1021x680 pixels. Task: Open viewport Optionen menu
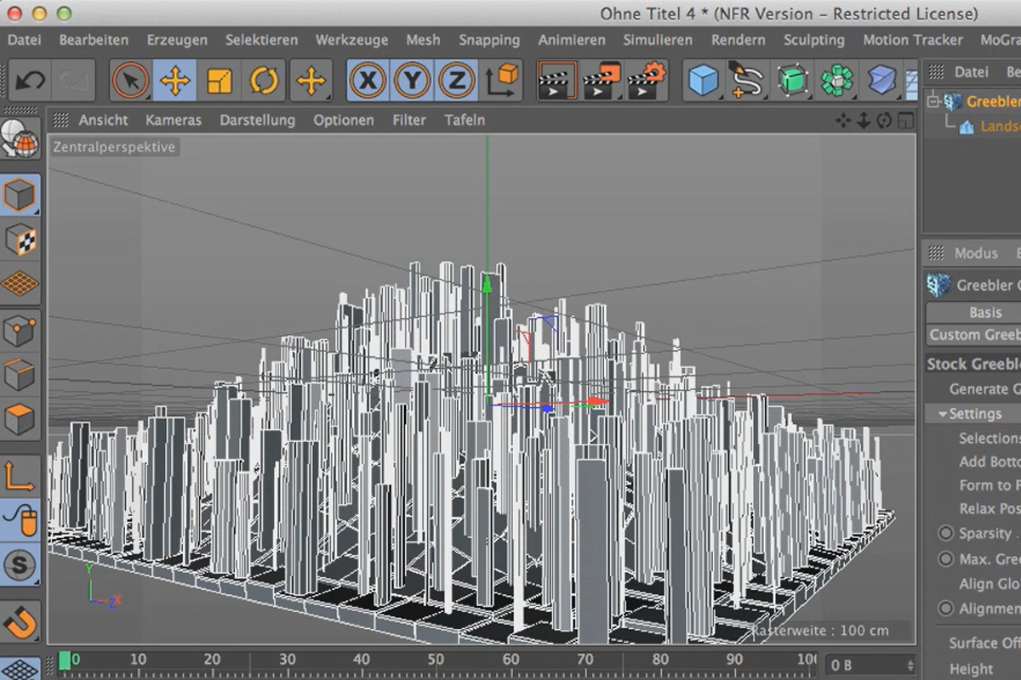(343, 120)
